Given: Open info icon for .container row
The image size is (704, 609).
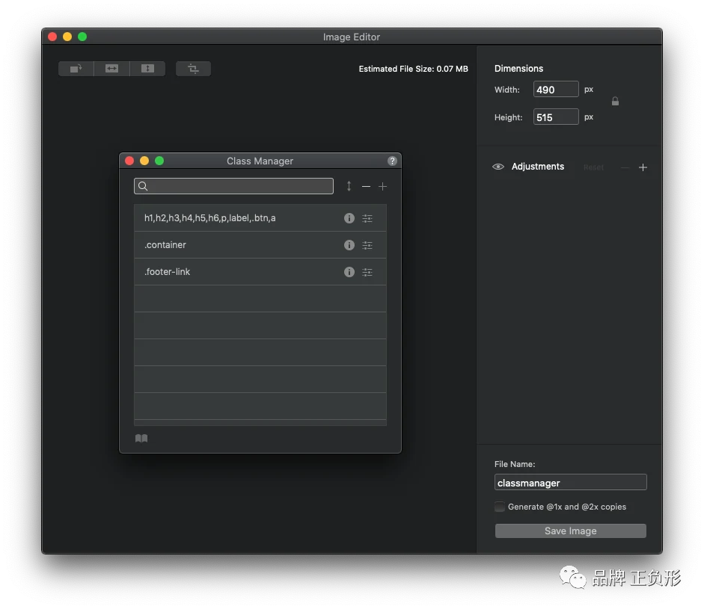Looking at the screenshot, I should point(349,245).
